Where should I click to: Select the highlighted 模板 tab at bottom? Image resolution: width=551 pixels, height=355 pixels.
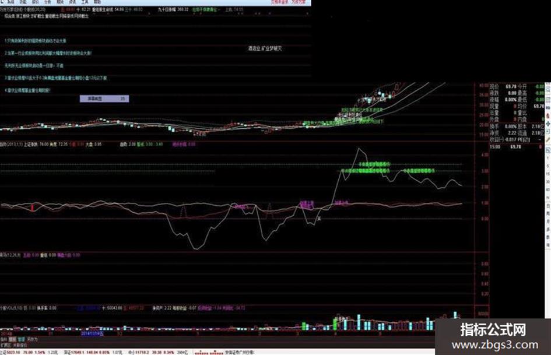pos(13,339)
